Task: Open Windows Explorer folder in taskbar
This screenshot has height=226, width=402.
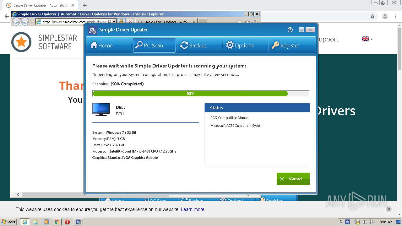Action: click(x=35, y=222)
